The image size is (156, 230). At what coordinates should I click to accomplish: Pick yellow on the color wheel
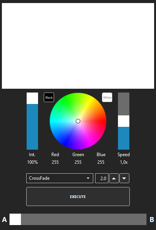tap(91, 99)
